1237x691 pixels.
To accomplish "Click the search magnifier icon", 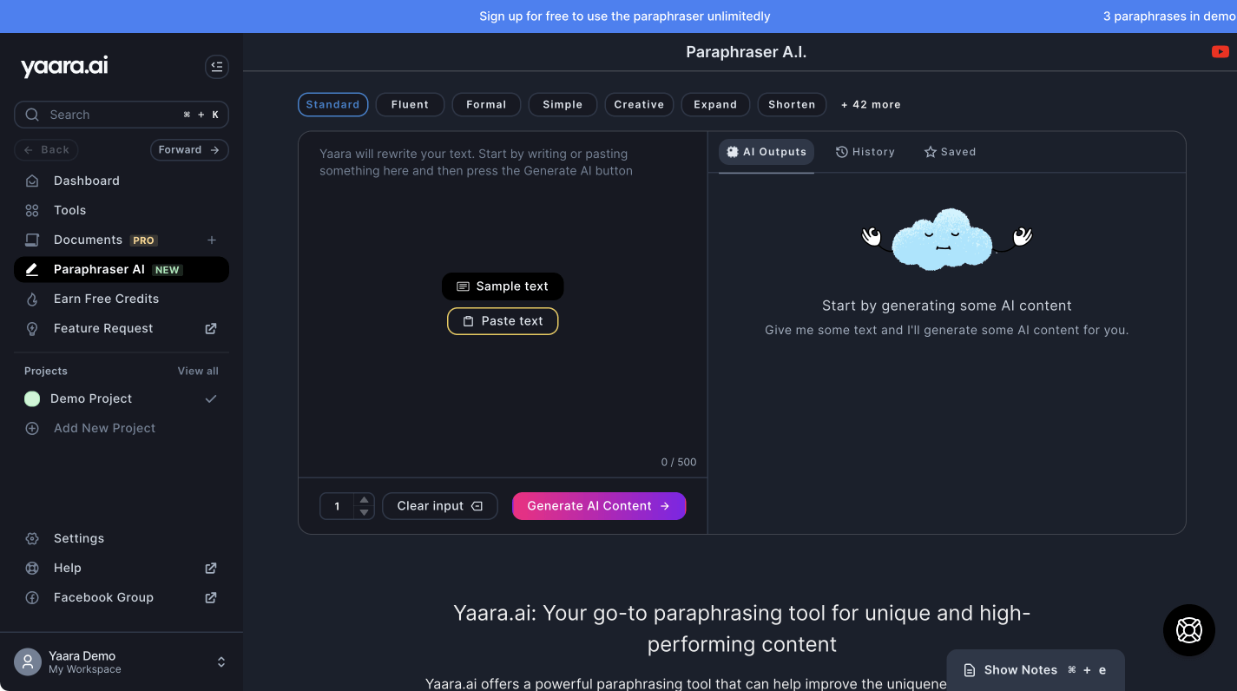I will (x=31, y=114).
